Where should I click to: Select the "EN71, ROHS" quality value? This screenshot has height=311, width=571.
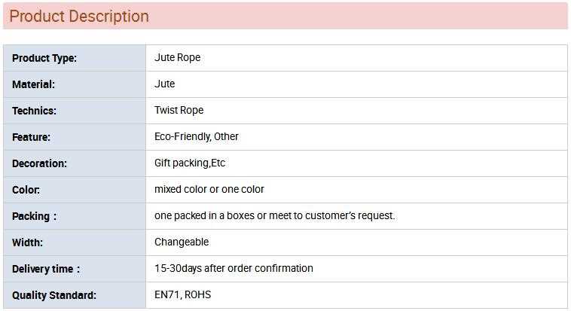pos(183,294)
